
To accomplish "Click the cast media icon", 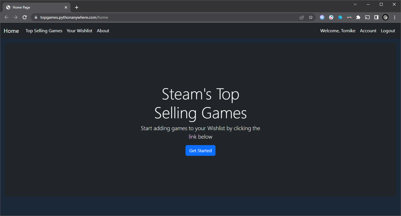I will [x=367, y=18].
